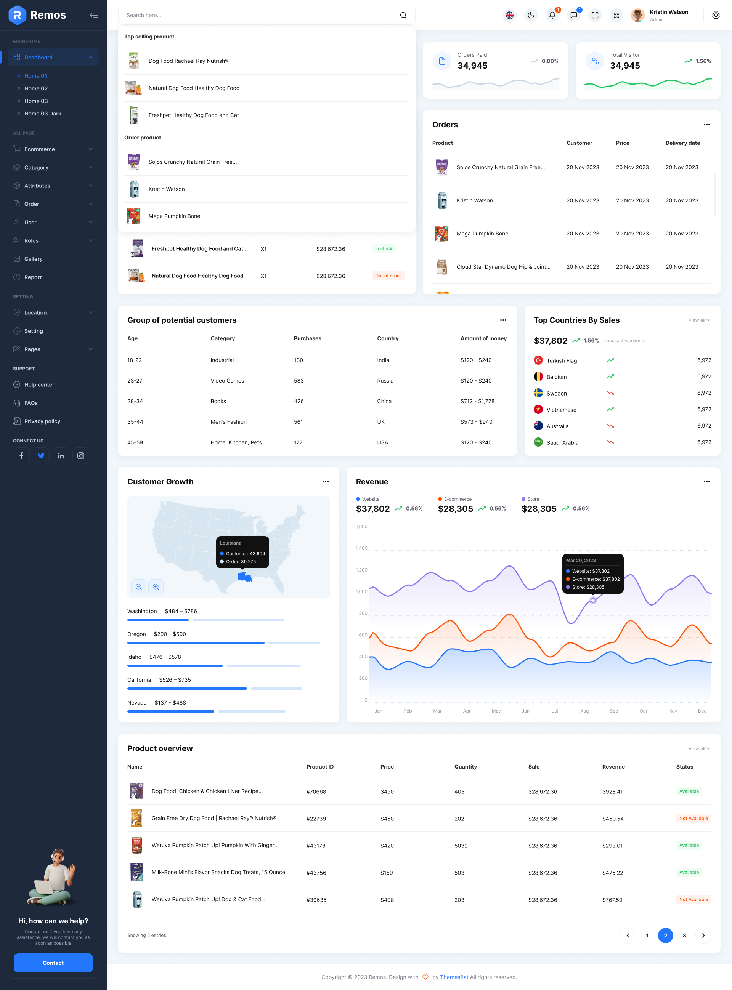Open notifications via the bell icon

[x=552, y=15]
